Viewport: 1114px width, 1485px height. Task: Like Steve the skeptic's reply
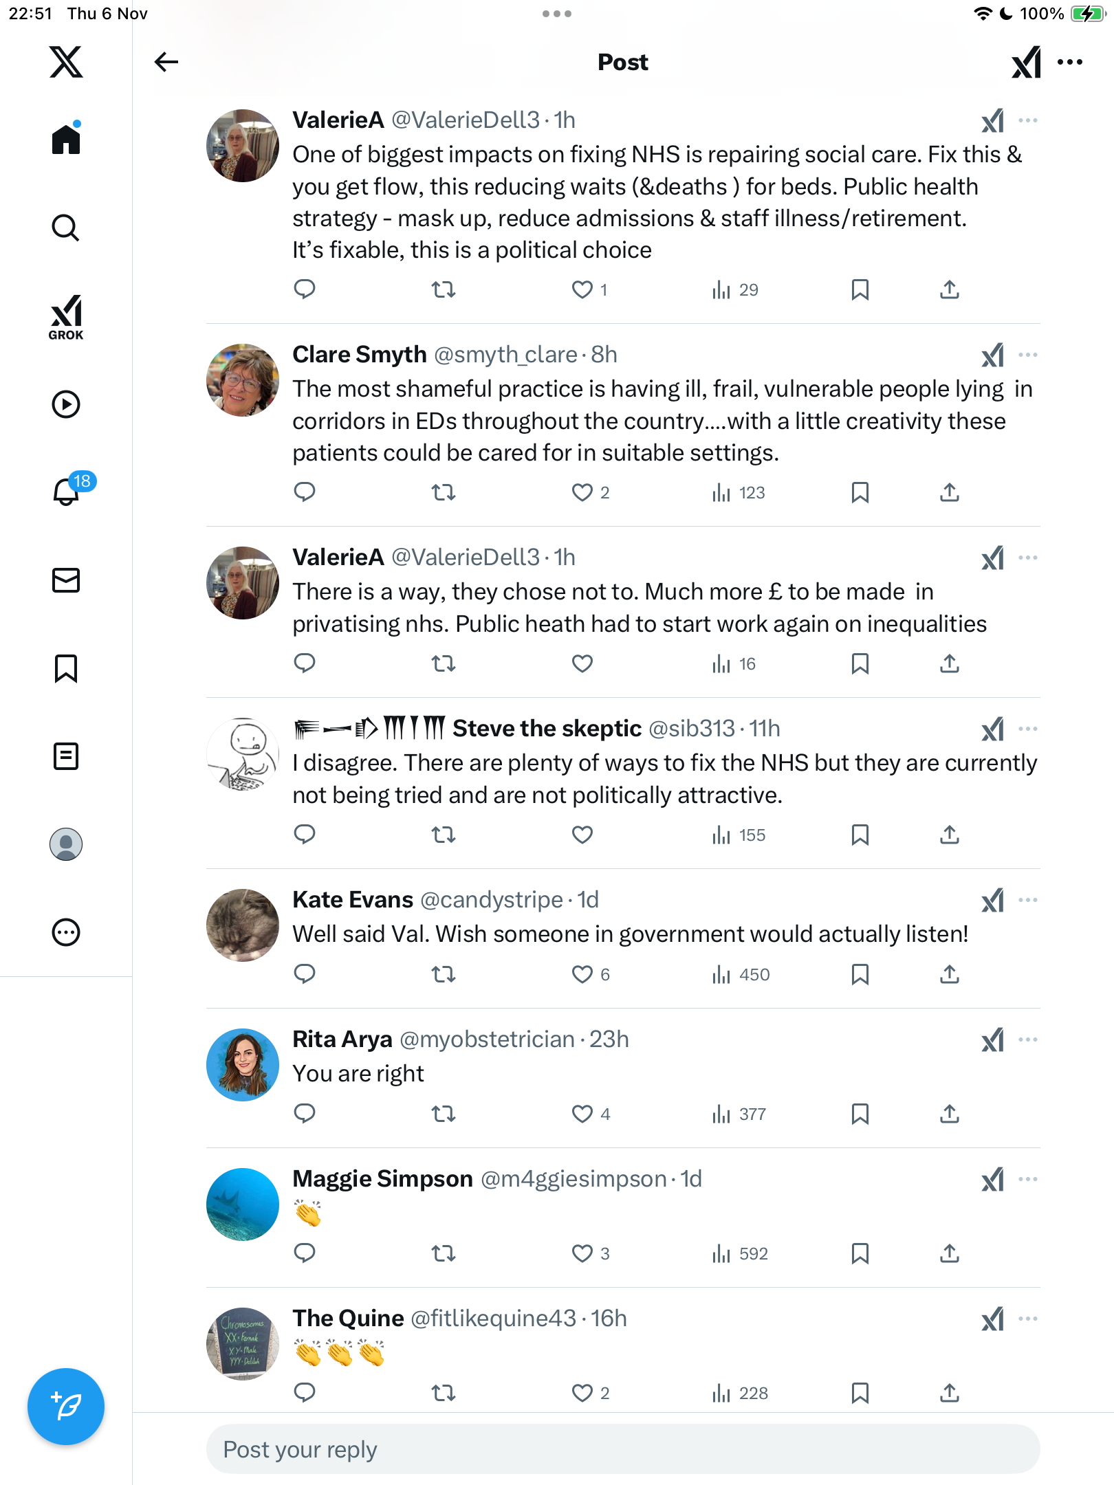(x=582, y=835)
